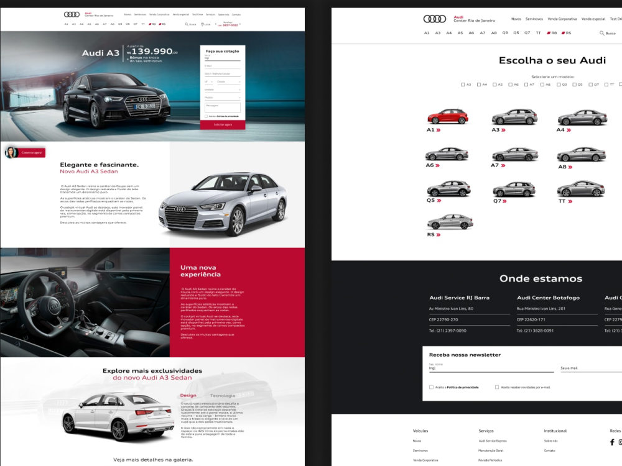Select Q3 in right page model nav
Image resolution: width=622 pixels, height=466 pixels.
505,33
